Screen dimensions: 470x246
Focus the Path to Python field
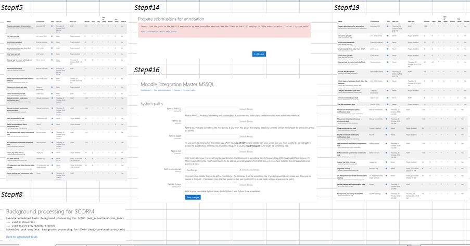coord(212,185)
